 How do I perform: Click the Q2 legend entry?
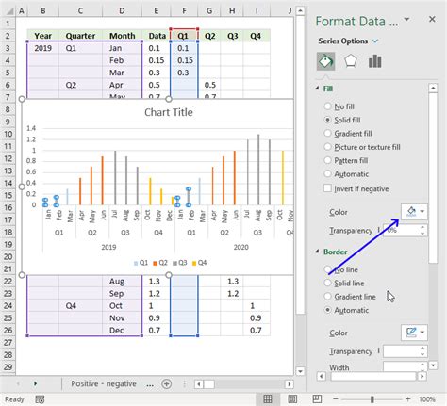tap(160, 263)
